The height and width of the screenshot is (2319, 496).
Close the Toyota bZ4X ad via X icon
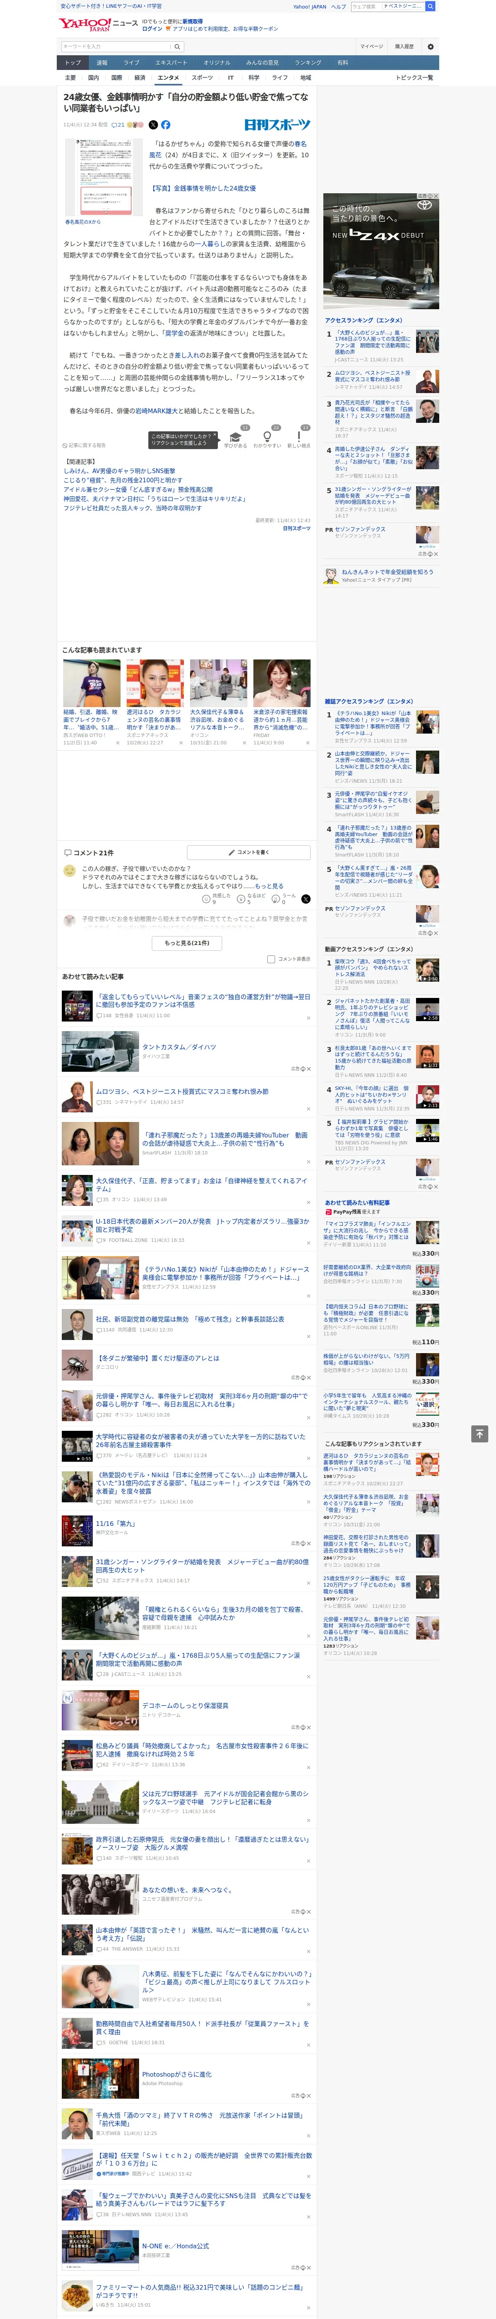(x=436, y=196)
